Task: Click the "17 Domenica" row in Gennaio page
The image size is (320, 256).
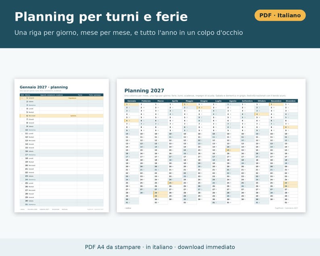Action: click(61, 155)
